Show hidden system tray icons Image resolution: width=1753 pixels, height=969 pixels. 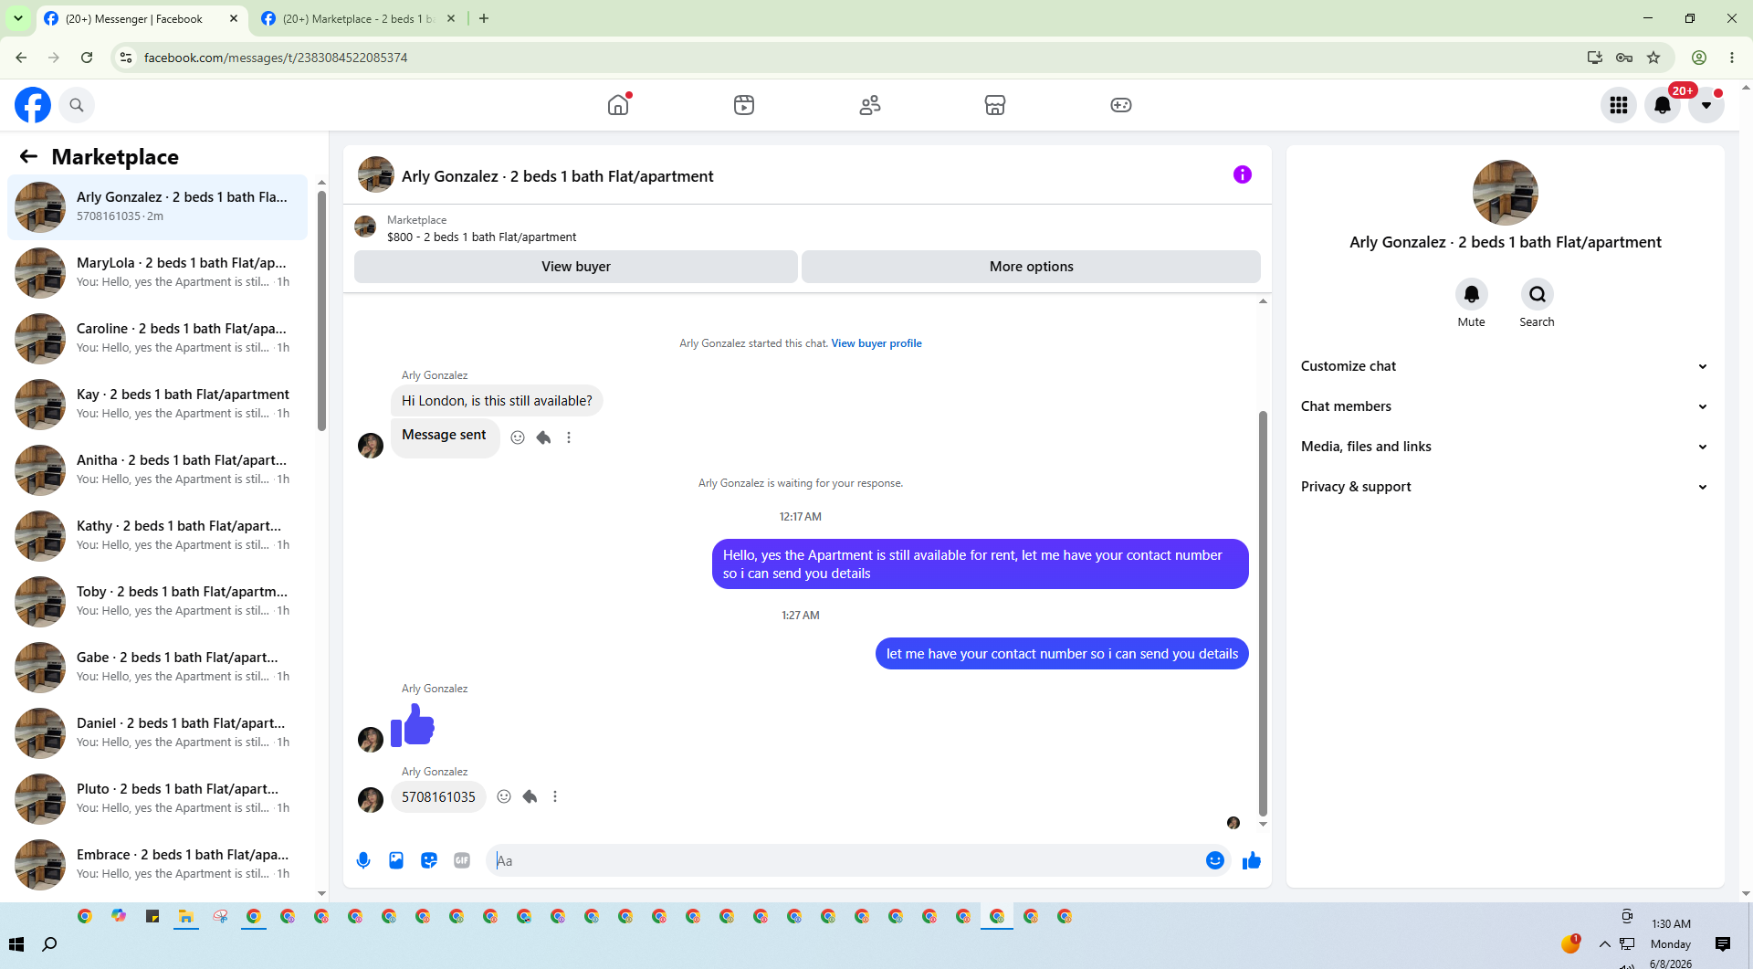(x=1604, y=943)
